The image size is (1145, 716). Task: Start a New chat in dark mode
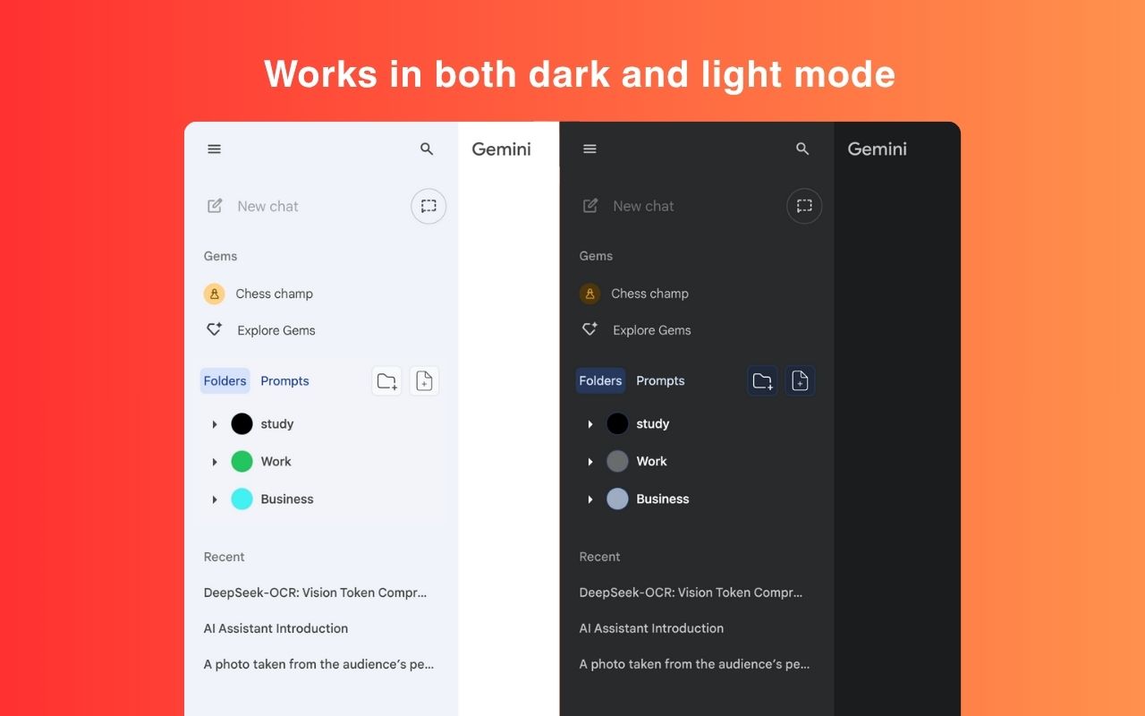642,206
